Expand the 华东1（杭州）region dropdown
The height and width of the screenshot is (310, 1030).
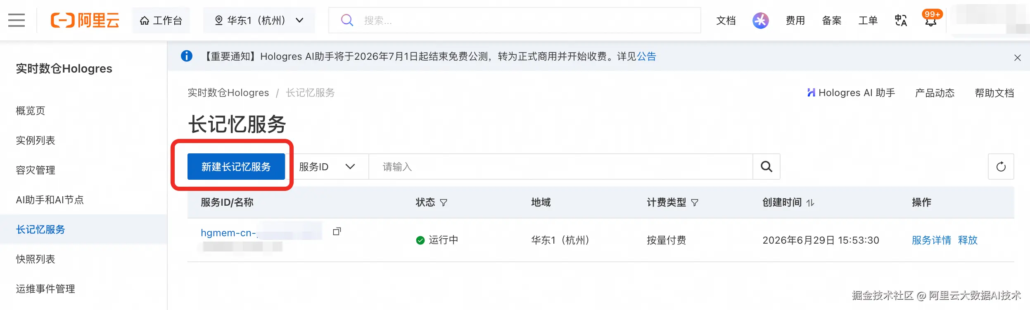pos(259,20)
